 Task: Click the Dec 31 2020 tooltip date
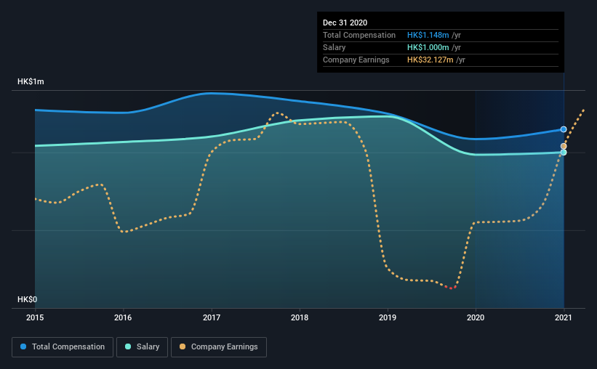(x=345, y=23)
